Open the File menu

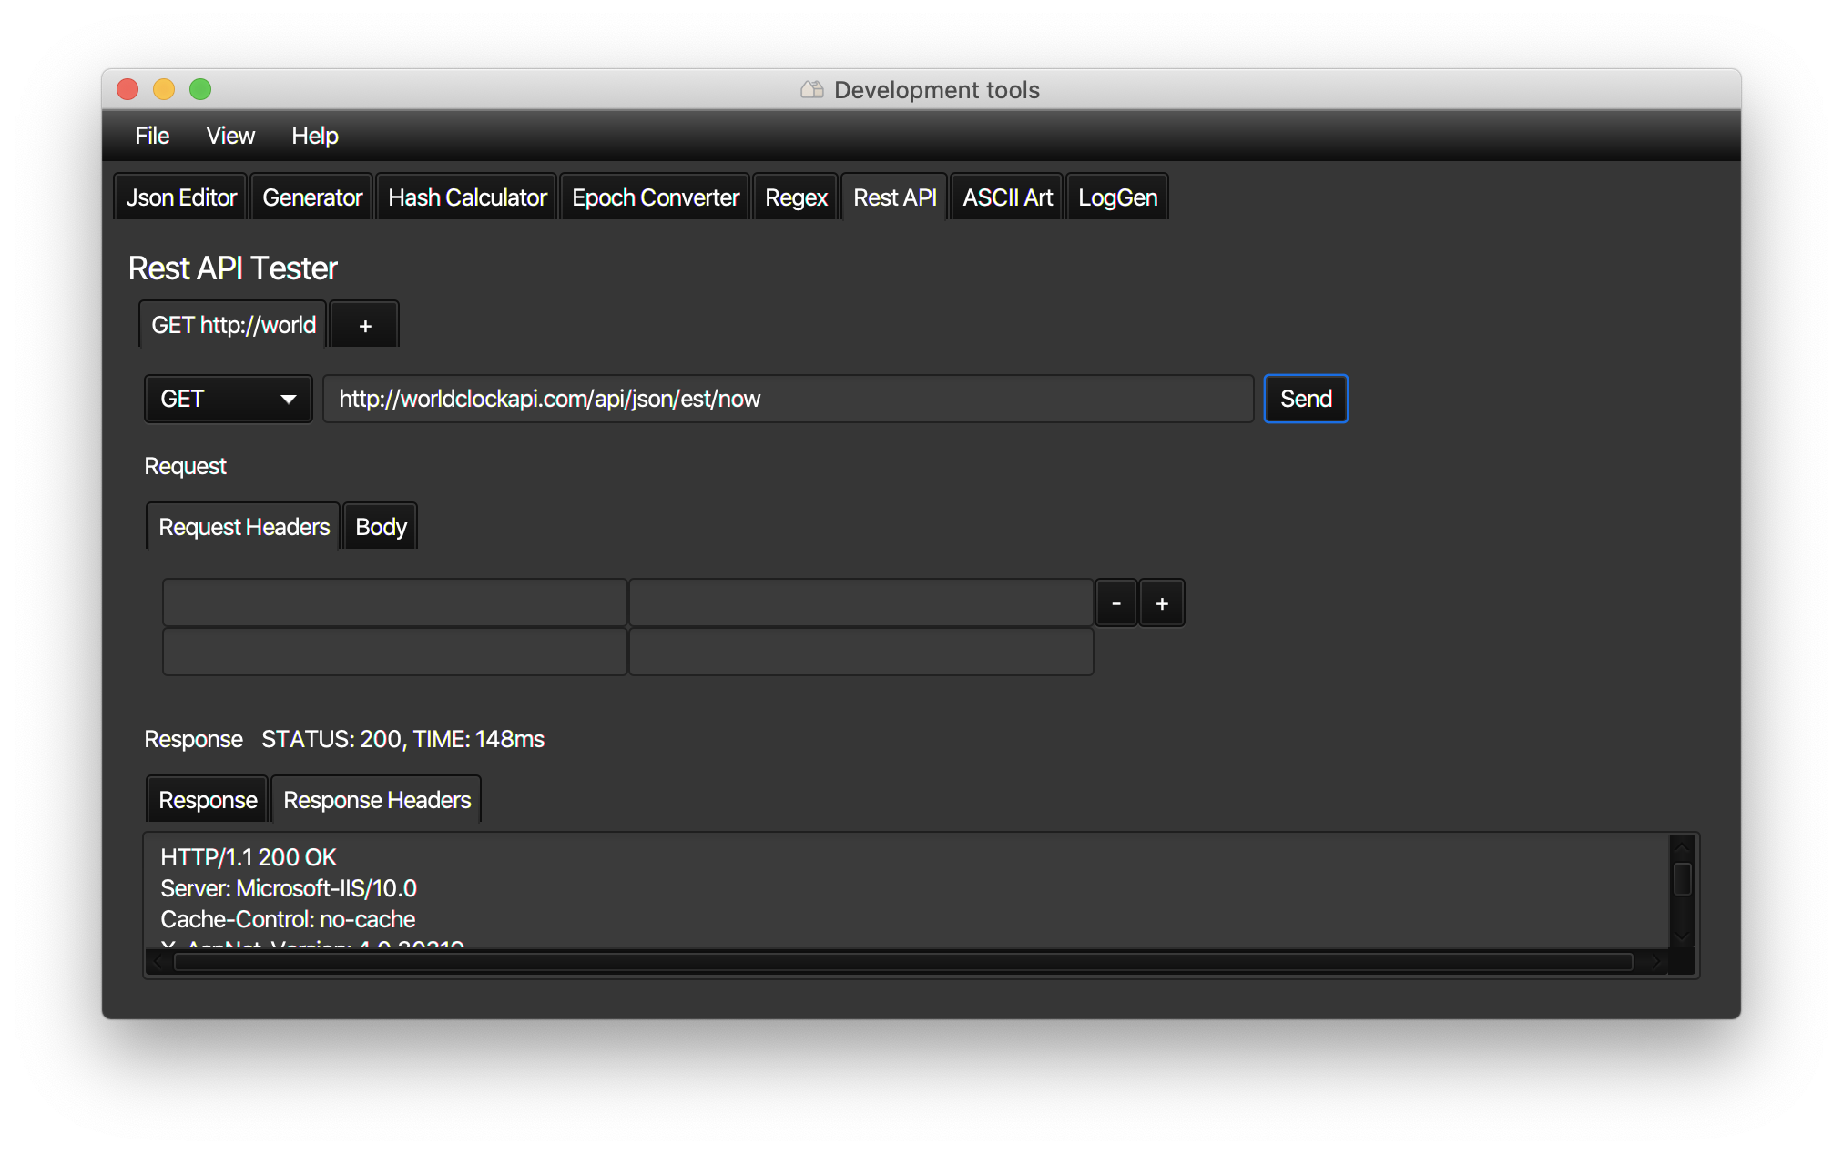152,136
